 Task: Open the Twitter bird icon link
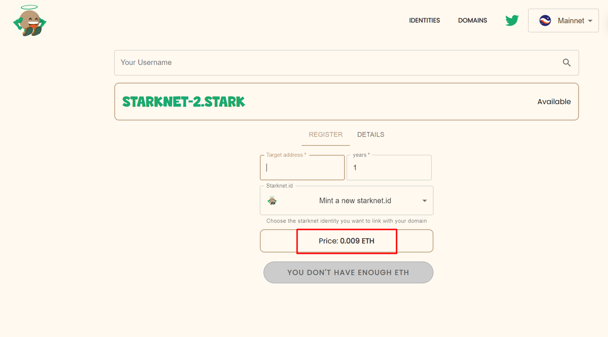click(x=512, y=21)
